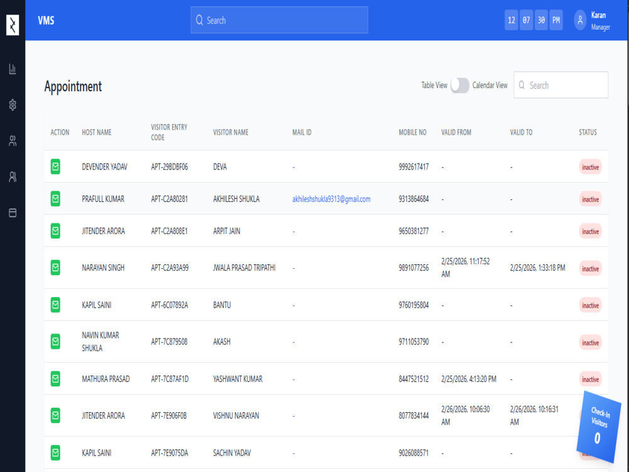Click the Table View label
This screenshot has height=472, width=629.
(x=434, y=85)
